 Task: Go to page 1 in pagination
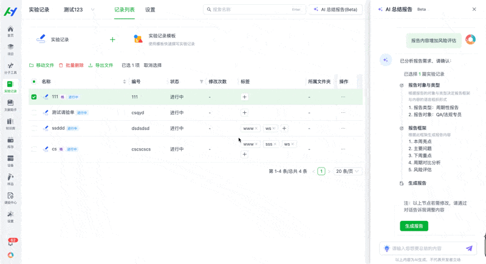click(x=321, y=171)
